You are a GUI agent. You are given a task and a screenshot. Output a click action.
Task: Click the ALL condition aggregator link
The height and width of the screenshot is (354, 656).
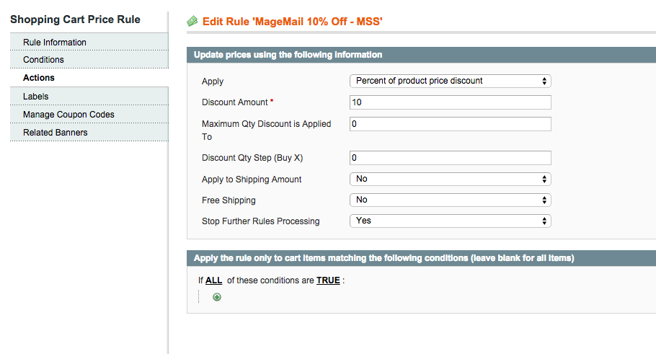coord(214,280)
